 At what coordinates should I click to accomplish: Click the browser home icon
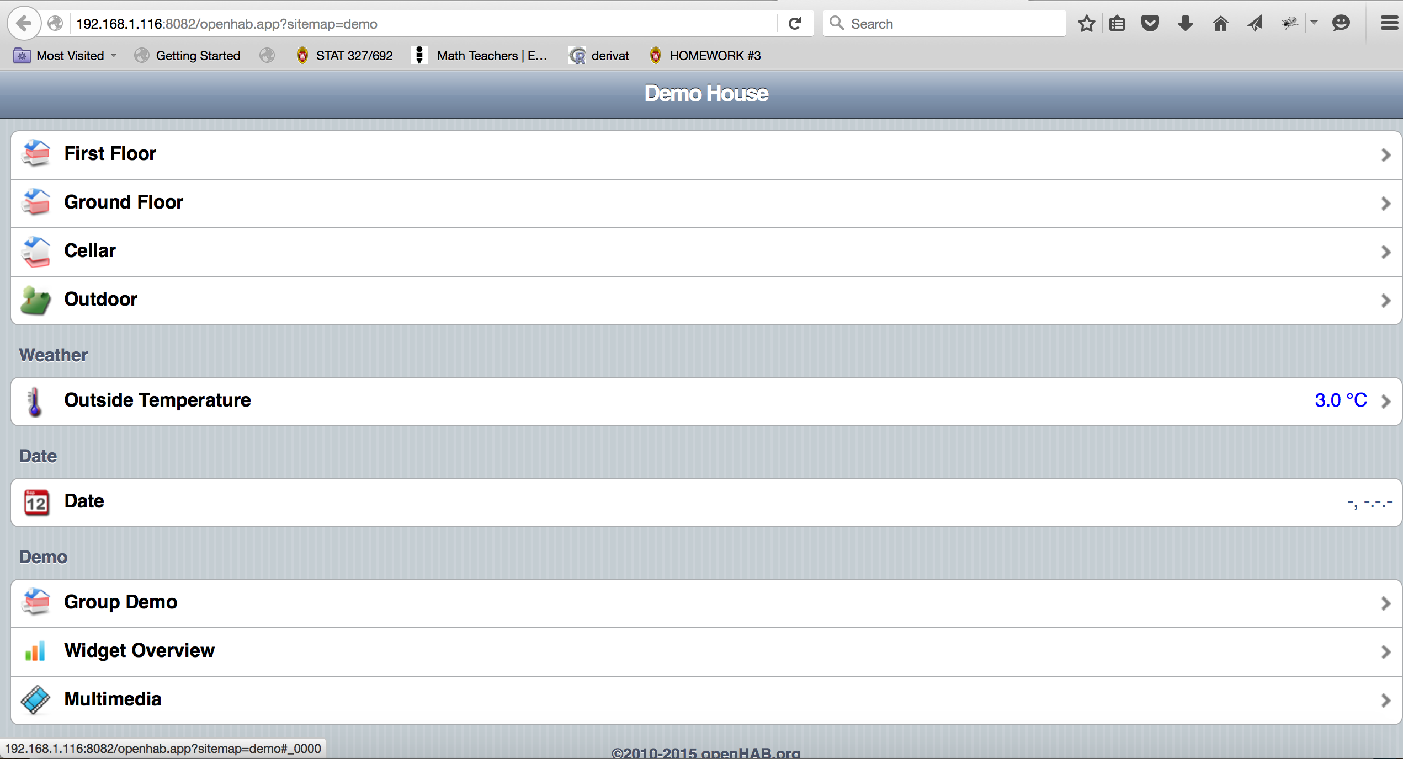pyautogui.click(x=1220, y=24)
